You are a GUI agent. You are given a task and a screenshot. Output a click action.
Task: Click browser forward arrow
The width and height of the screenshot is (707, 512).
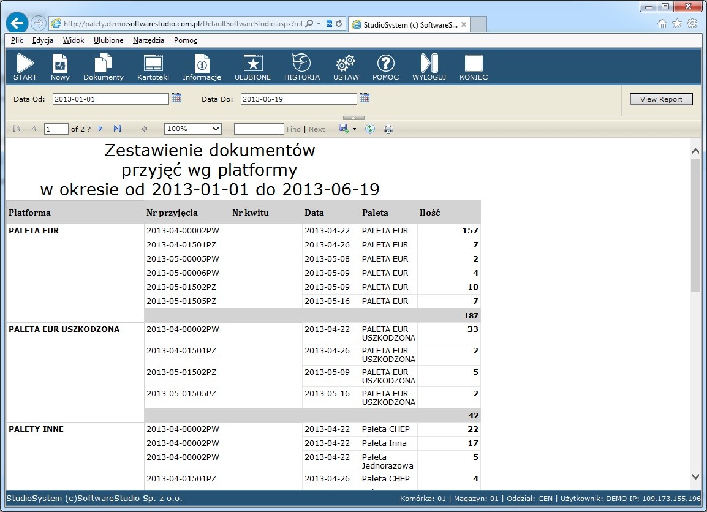coord(39,23)
